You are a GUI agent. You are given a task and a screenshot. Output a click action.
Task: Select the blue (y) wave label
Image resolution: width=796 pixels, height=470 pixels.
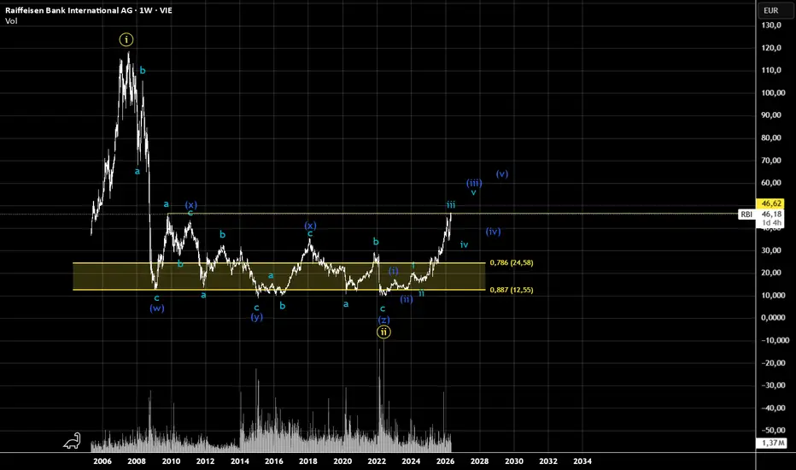point(256,317)
